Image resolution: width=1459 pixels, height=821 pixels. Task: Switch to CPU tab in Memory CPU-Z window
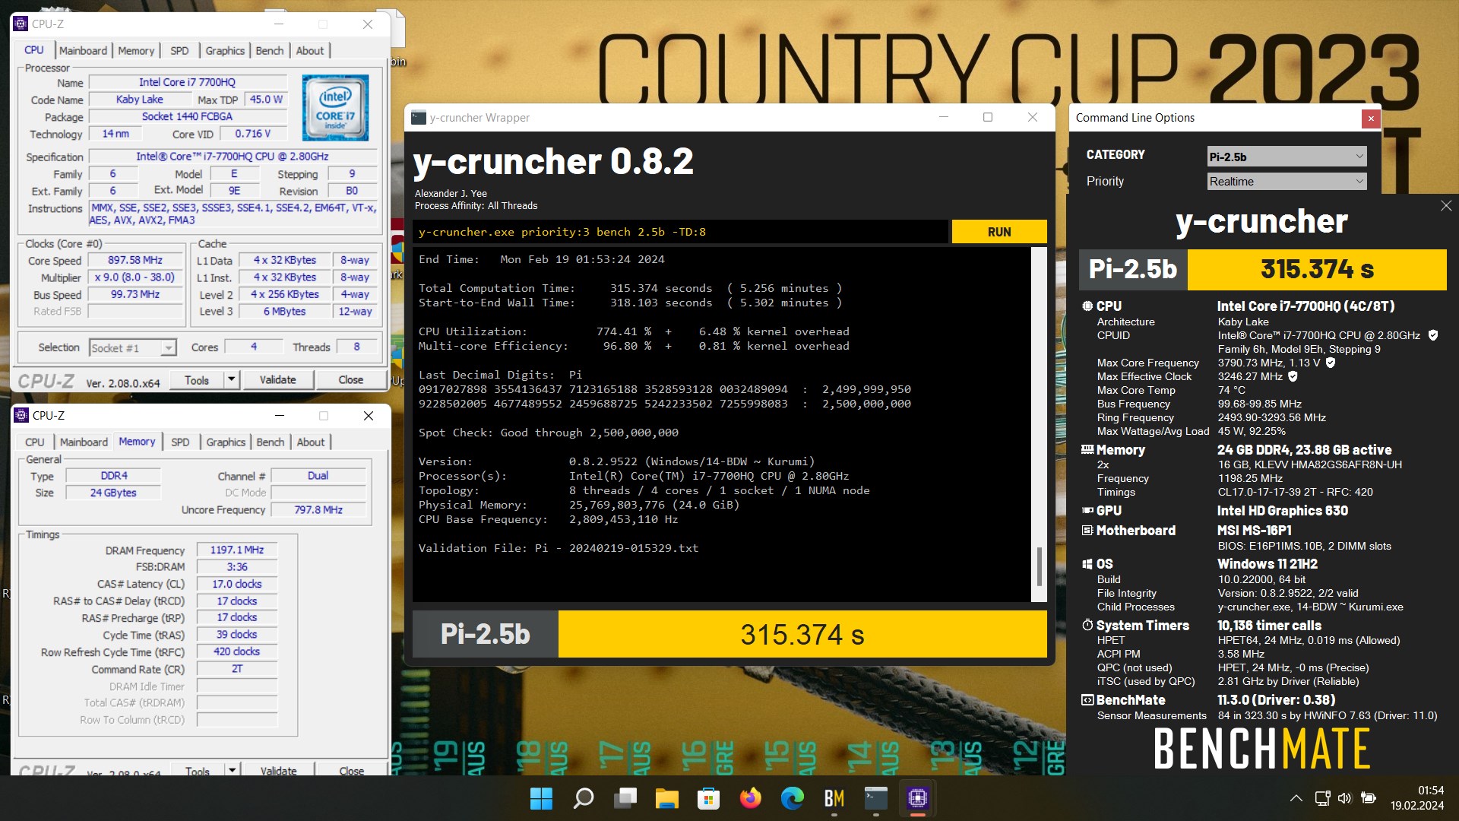[x=35, y=442]
